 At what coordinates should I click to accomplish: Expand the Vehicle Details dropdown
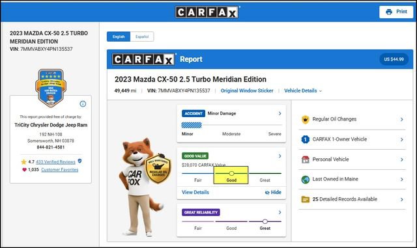pos(303,90)
